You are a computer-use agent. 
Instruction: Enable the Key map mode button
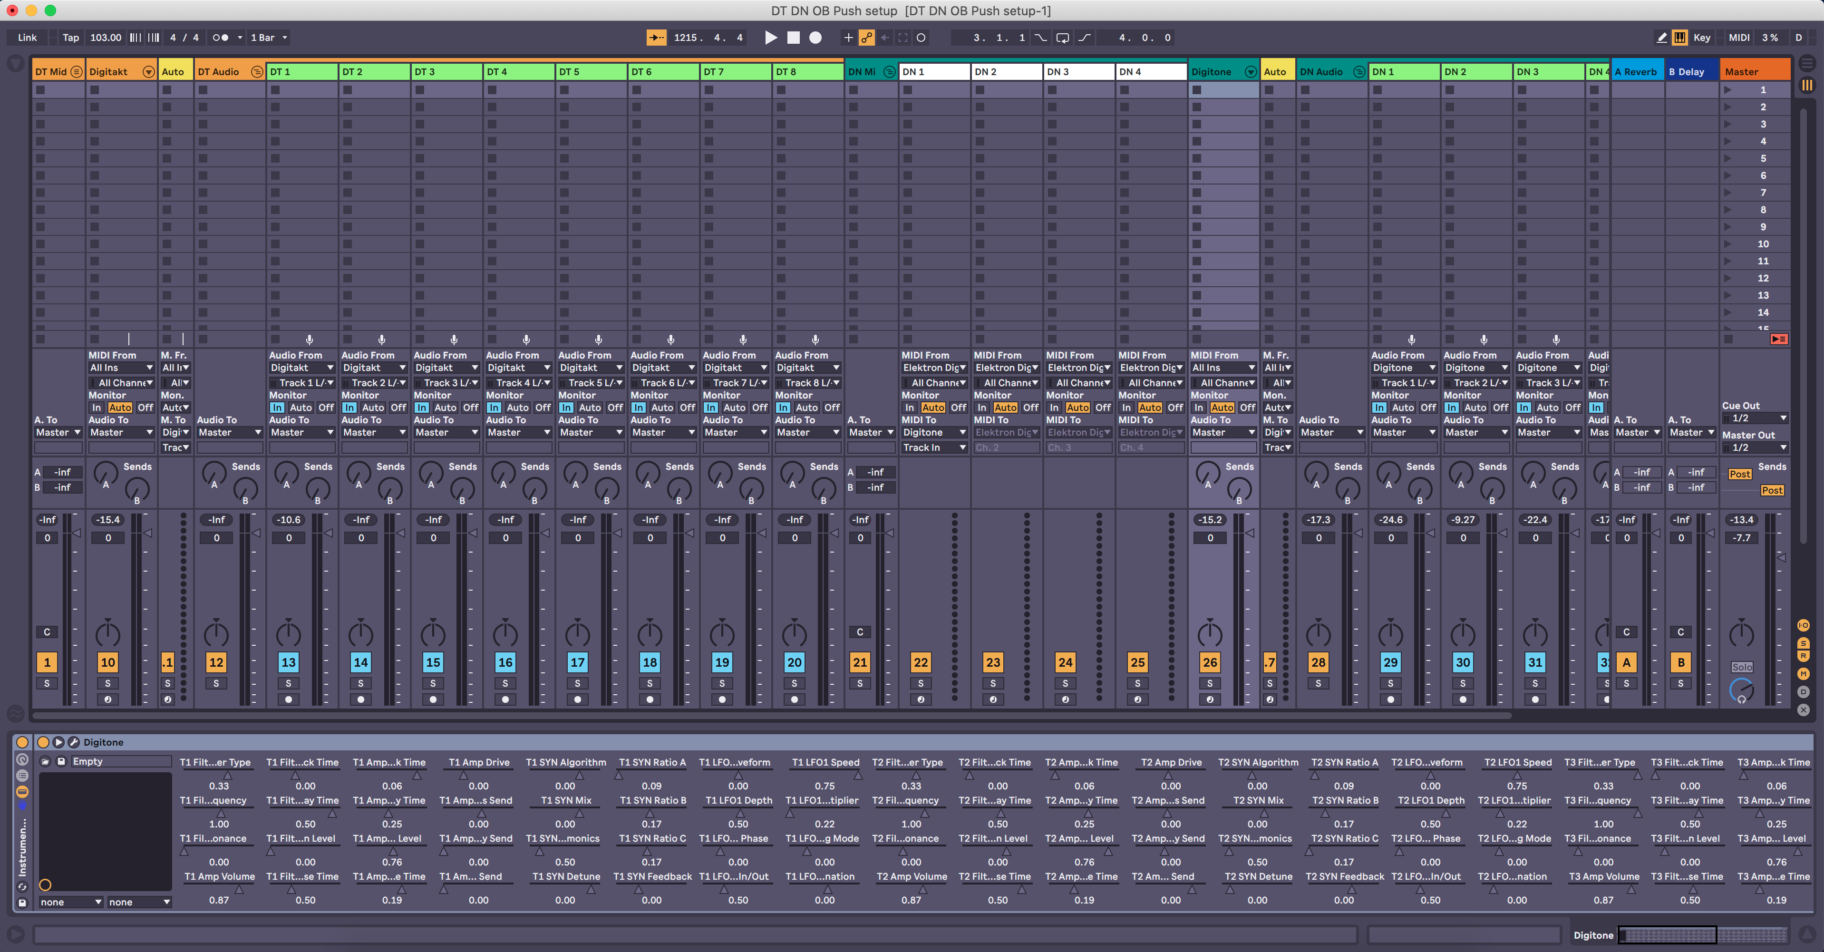click(1702, 38)
